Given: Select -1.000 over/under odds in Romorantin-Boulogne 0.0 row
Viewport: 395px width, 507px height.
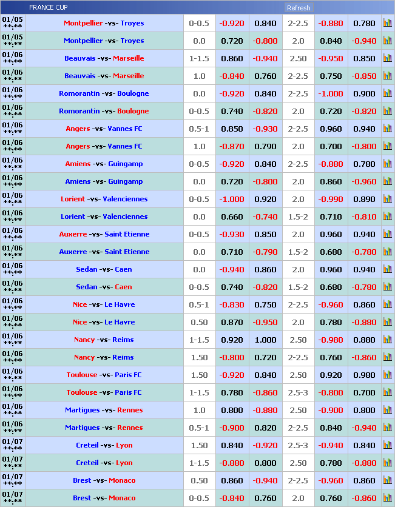Looking at the screenshot, I should (x=331, y=93).
